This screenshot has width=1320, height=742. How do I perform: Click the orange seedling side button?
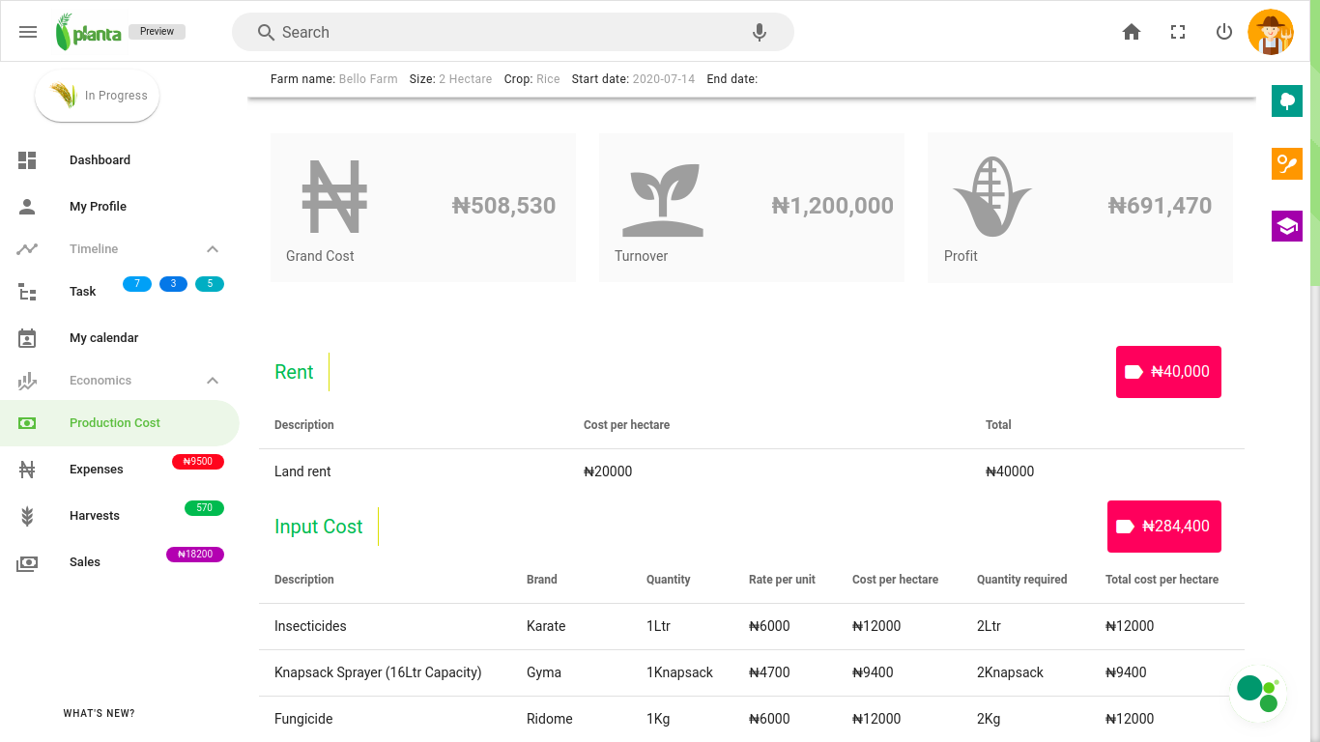click(1287, 163)
